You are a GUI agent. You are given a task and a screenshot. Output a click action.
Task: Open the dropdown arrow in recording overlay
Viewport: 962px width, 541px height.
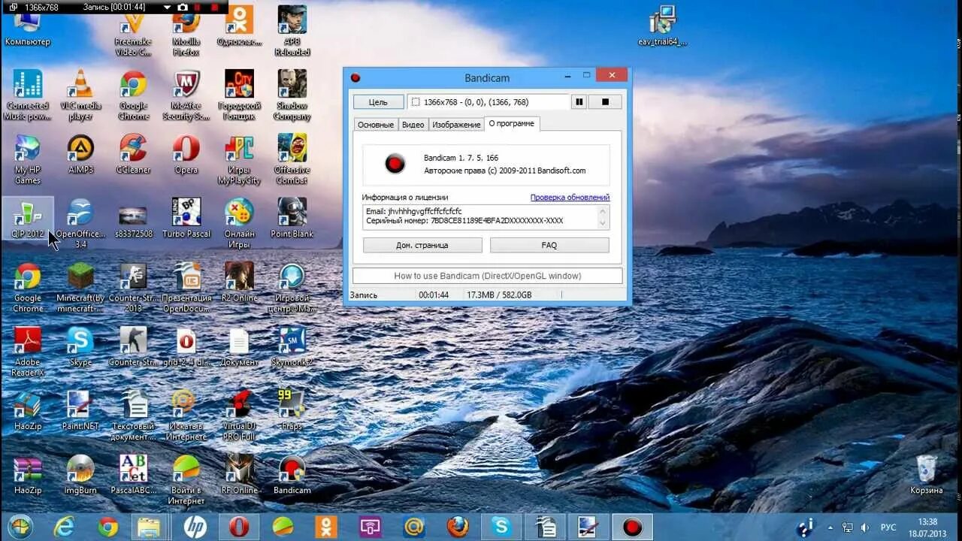pyautogui.click(x=167, y=7)
